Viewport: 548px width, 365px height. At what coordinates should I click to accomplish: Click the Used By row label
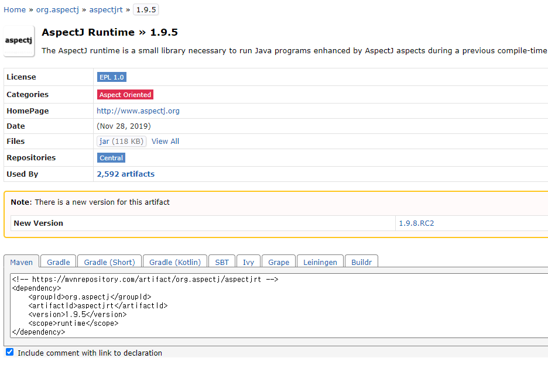click(x=22, y=174)
